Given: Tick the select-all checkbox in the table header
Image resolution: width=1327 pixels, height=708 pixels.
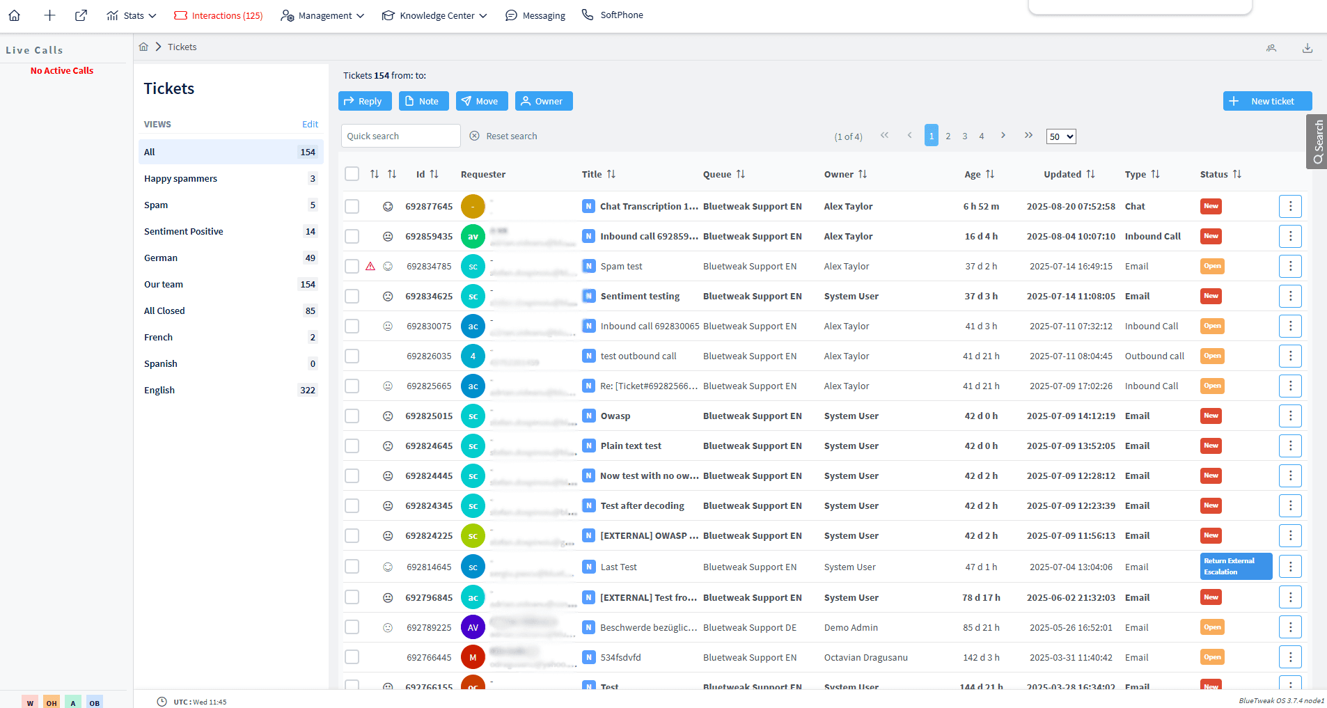Looking at the screenshot, I should (x=352, y=173).
